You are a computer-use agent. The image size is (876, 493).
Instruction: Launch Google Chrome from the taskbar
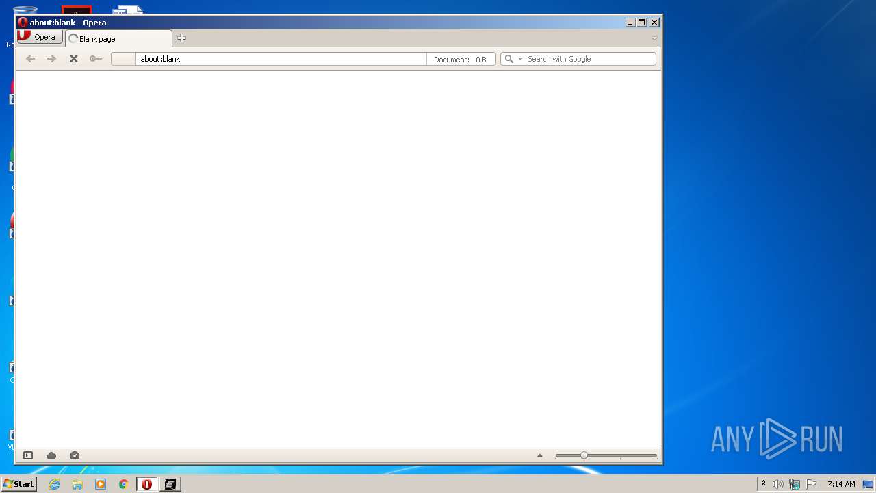(123, 484)
